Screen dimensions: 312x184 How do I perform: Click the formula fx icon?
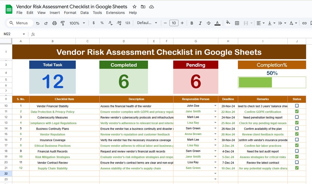pos(33,34)
